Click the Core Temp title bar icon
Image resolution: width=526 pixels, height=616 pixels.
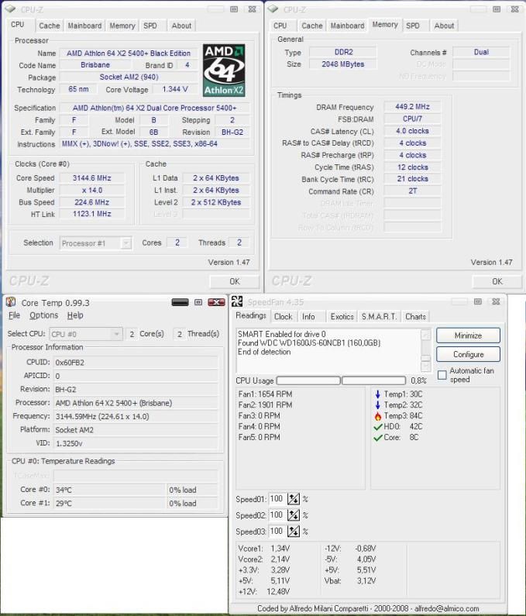11,302
